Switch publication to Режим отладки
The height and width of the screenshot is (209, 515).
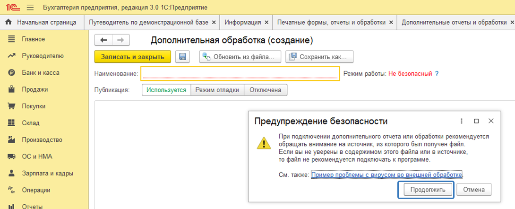tap(217, 90)
